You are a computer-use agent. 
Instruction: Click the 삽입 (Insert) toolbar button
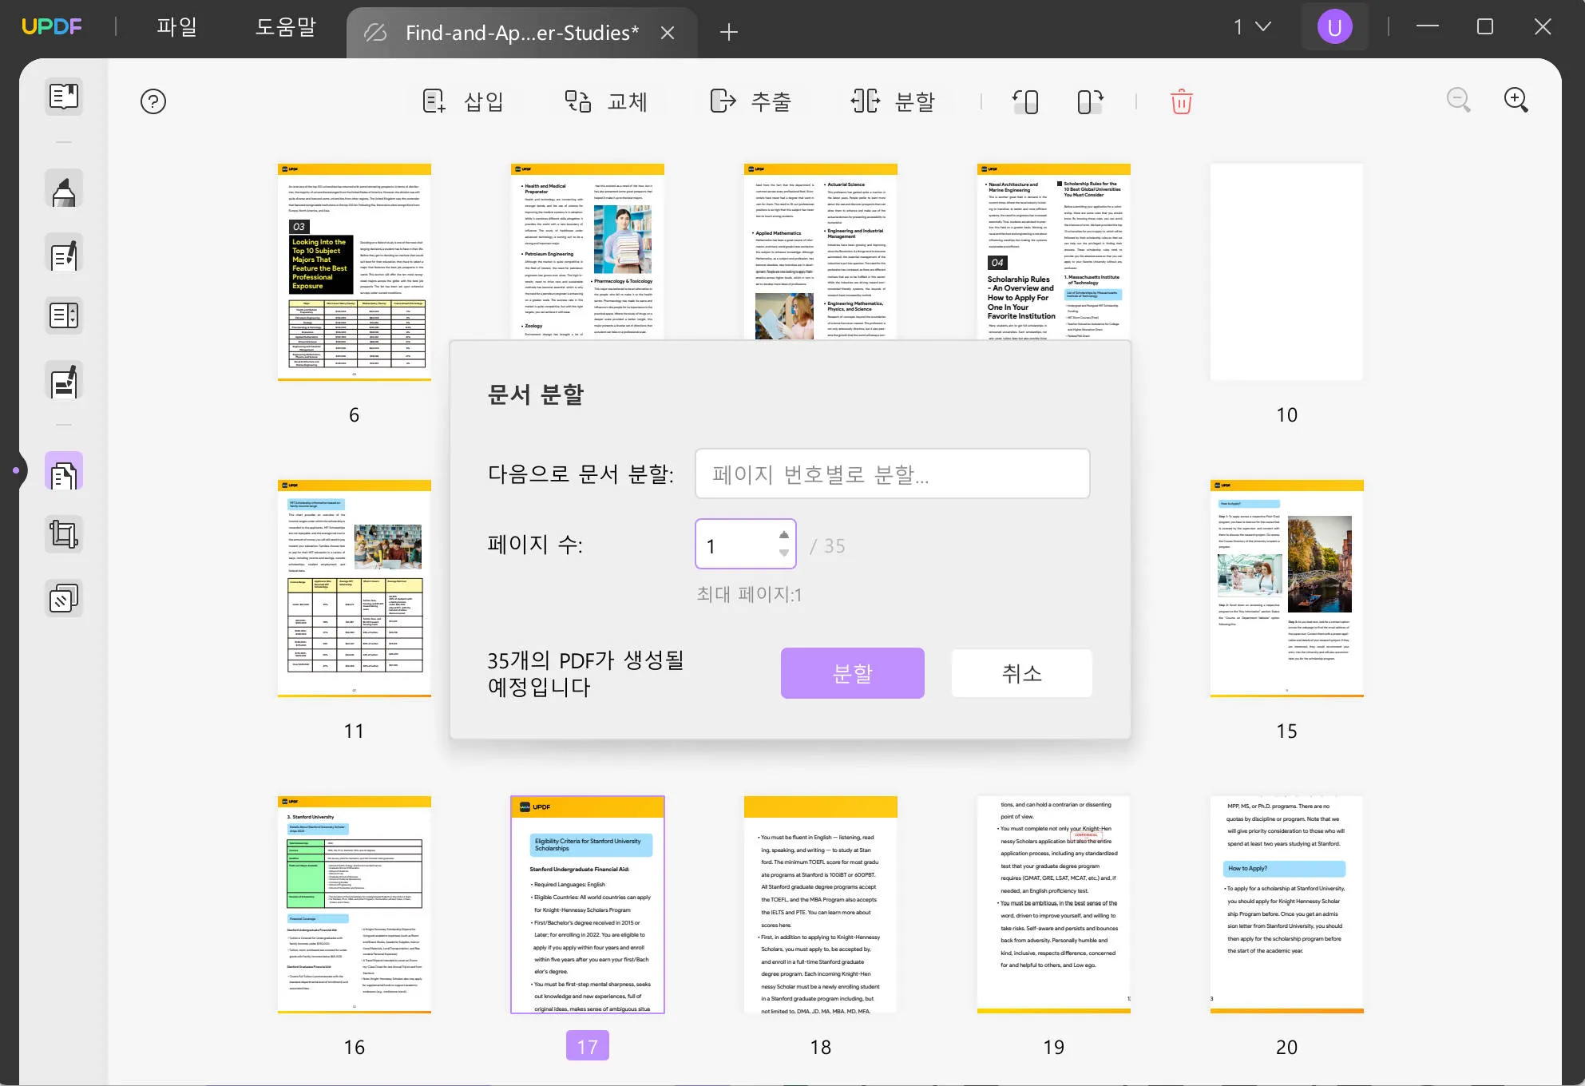463,101
